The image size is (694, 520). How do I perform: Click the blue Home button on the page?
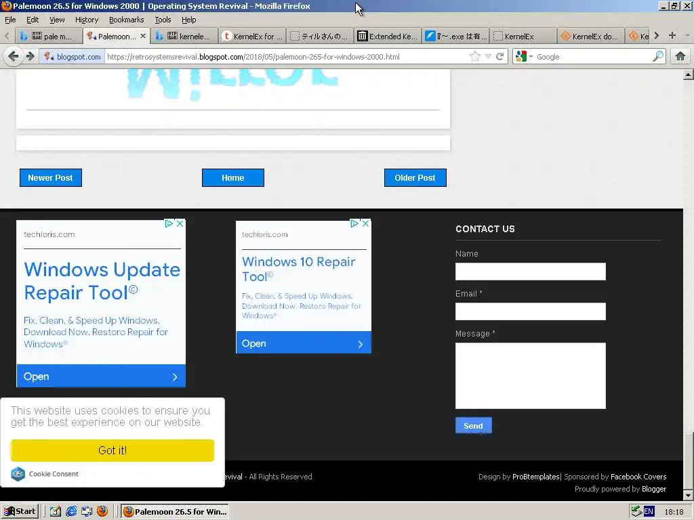click(233, 178)
